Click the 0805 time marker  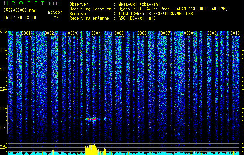(x=119, y=33)
